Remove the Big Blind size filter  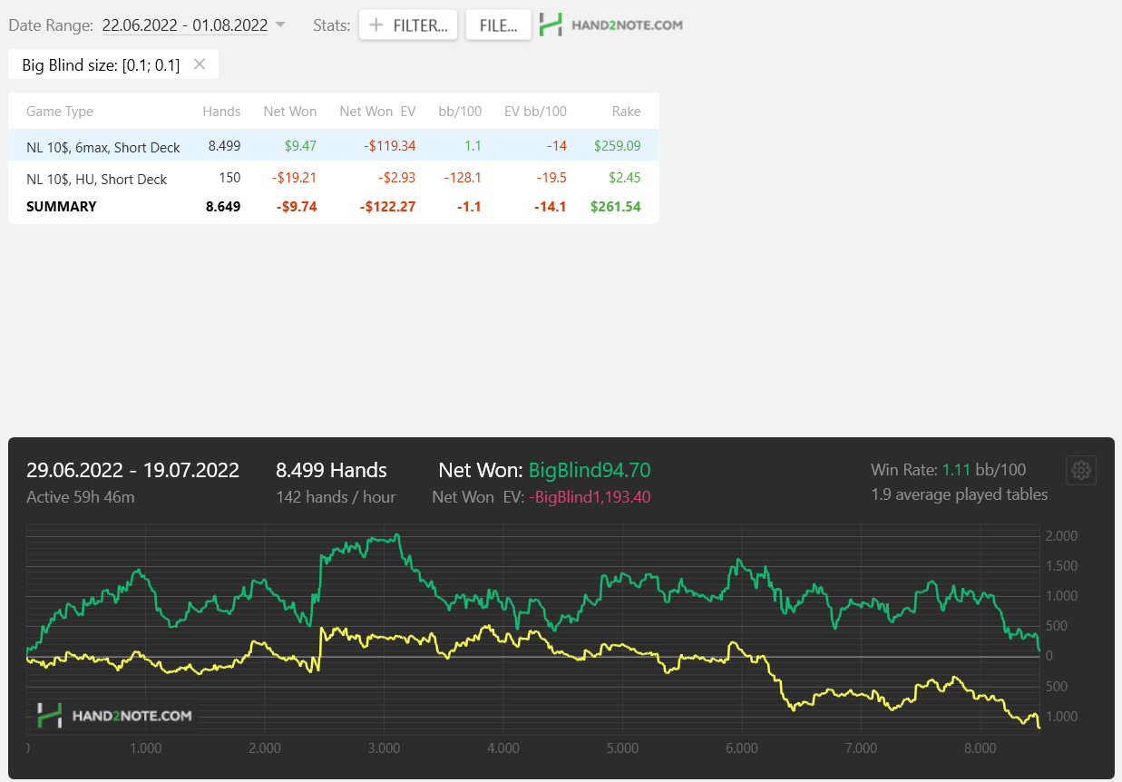(200, 64)
